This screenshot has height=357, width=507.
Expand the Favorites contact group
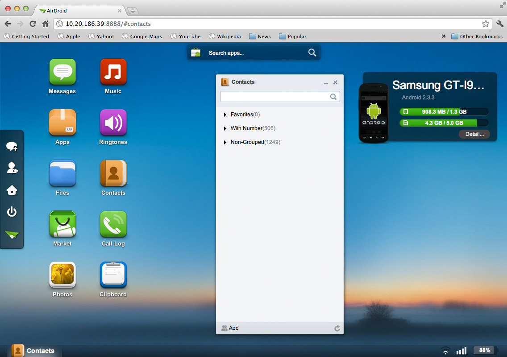[241, 115]
